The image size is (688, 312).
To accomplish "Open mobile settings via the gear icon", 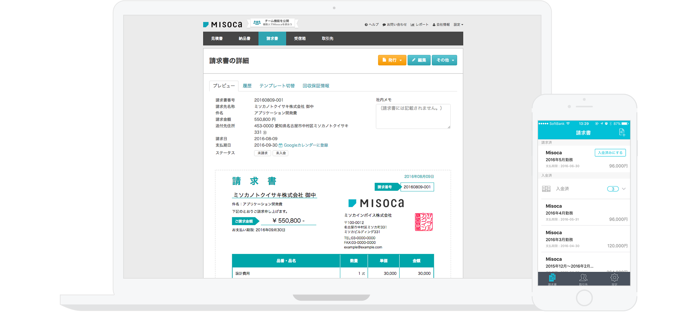I will tap(614, 278).
